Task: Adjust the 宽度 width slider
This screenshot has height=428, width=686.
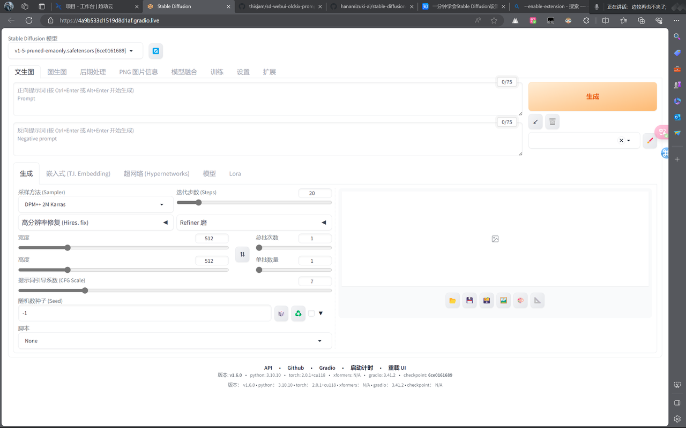Action: 123,248
